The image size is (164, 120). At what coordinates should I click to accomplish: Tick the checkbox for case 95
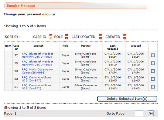(153, 63)
